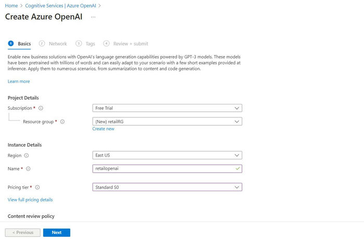
Task: Click the info icon beside Resource group
Action: point(62,122)
